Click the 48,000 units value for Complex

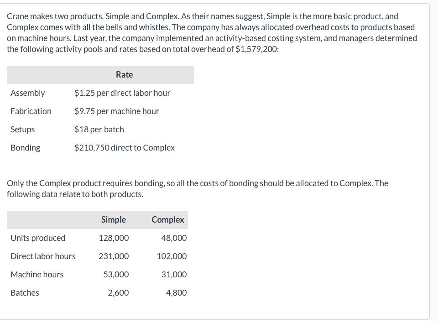coord(174,238)
